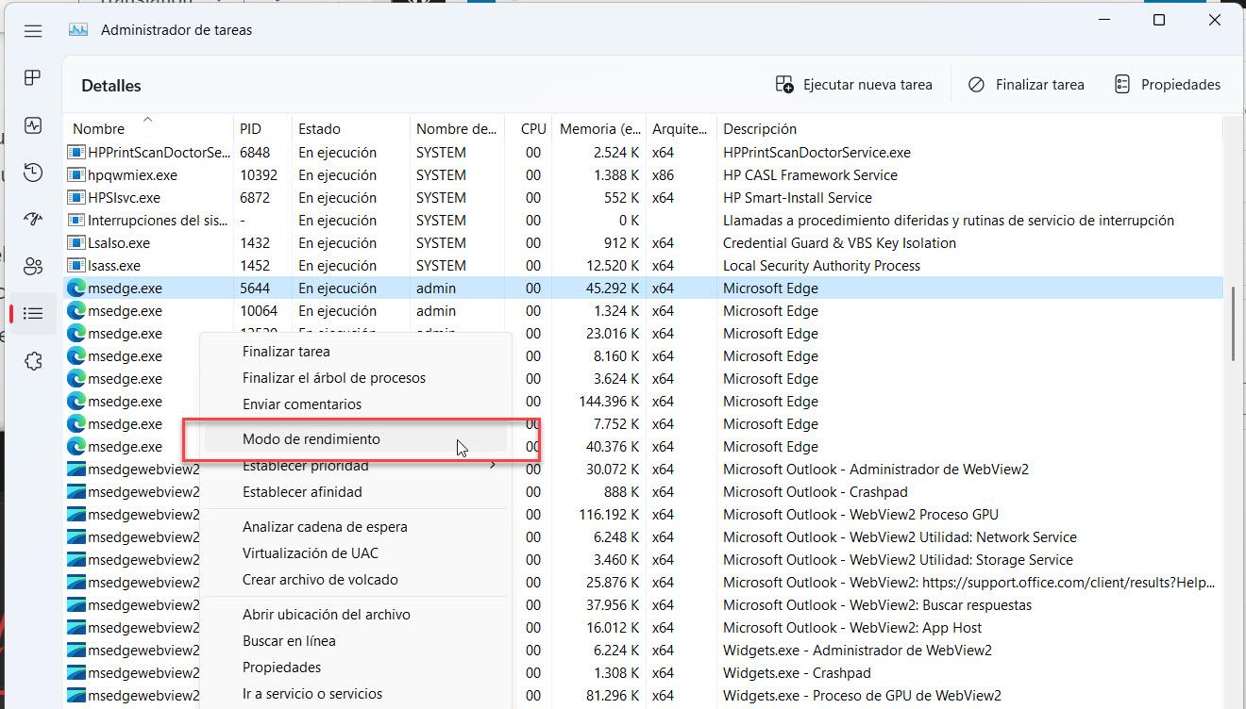Viewport: 1246px width, 709px height.
Task: Click icon of HPPrintScanDoctorService process
Action: point(76,153)
